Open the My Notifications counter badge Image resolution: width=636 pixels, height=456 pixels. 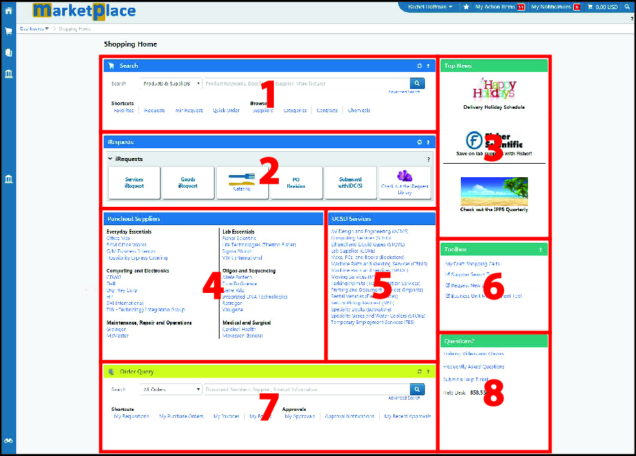[x=577, y=7]
